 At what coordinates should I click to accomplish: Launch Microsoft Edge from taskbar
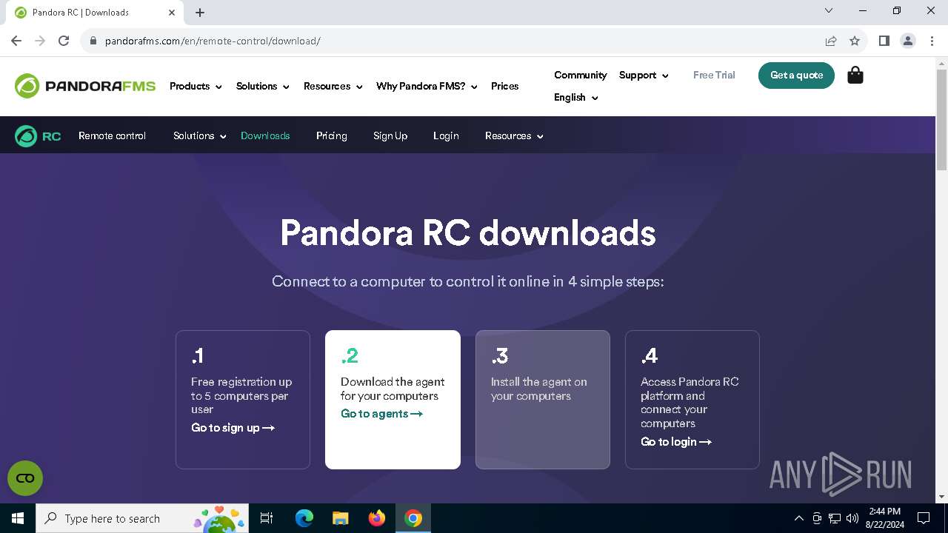click(x=304, y=518)
